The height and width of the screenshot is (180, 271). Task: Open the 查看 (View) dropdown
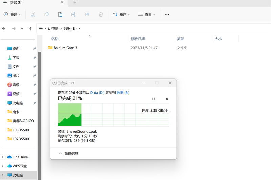point(147,14)
